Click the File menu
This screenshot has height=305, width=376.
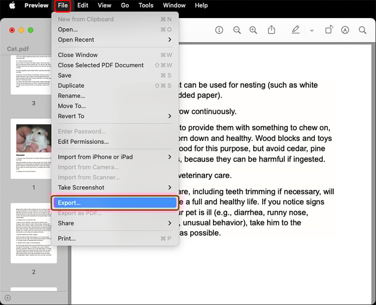(63, 6)
